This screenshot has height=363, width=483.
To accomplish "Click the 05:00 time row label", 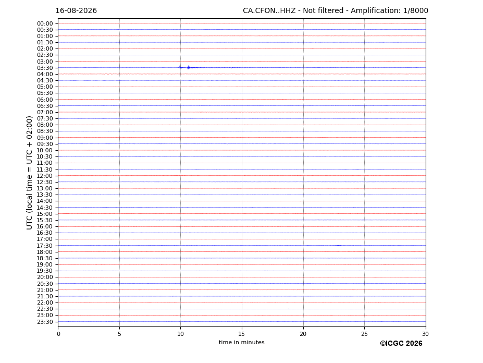I will point(45,87).
